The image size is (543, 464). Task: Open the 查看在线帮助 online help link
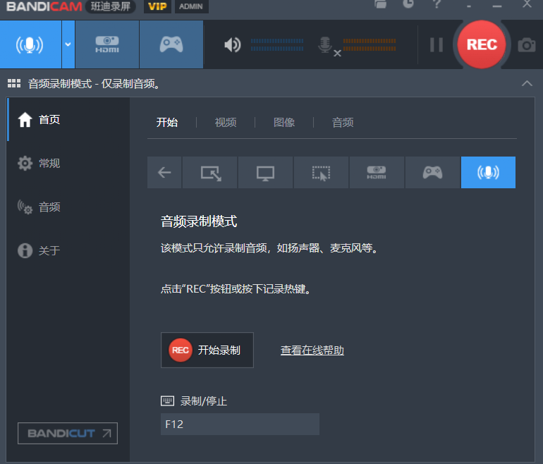tap(312, 350)
